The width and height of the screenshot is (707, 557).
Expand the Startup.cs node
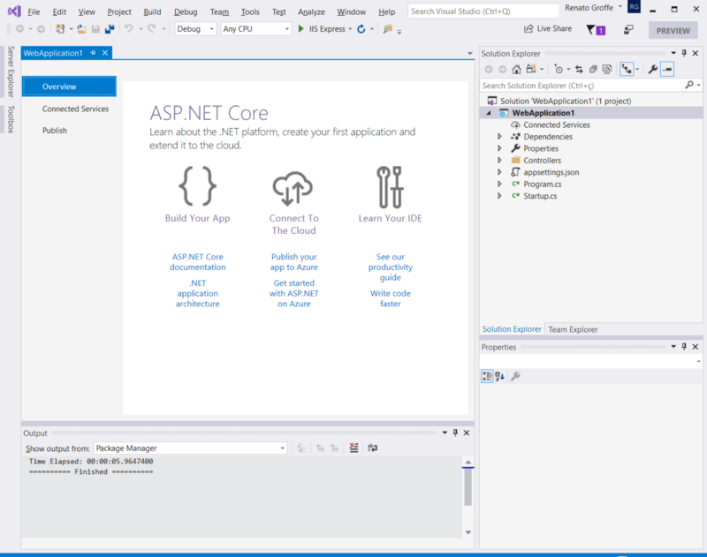(x=499, y=195)
